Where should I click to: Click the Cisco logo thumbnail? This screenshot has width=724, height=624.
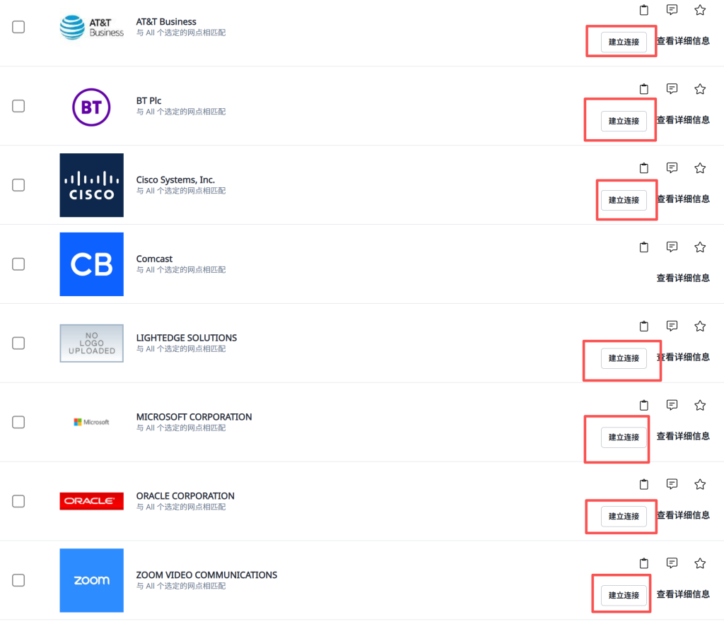[x=92, y=185]
